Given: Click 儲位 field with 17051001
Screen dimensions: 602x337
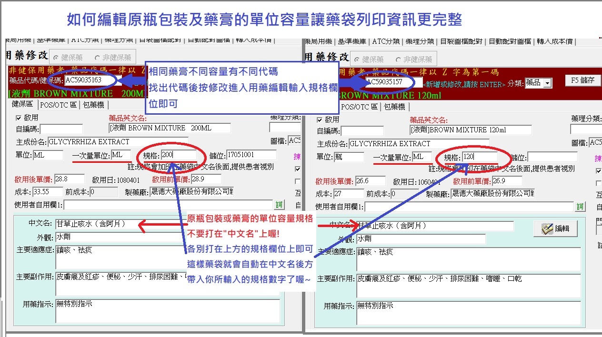Looking at the screenshot, I should tap(251, 155).
